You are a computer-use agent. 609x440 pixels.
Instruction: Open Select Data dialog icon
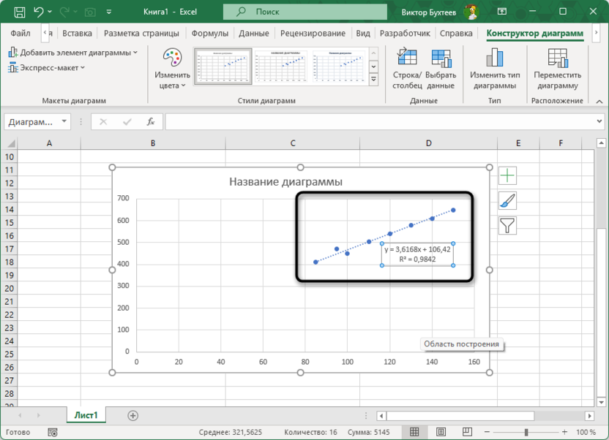[441, 69]
